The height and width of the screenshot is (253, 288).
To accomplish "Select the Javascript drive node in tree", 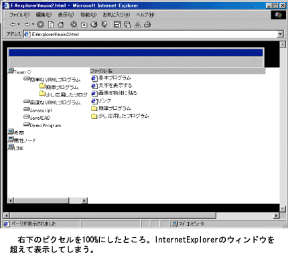I will click(x=38, y=110).
